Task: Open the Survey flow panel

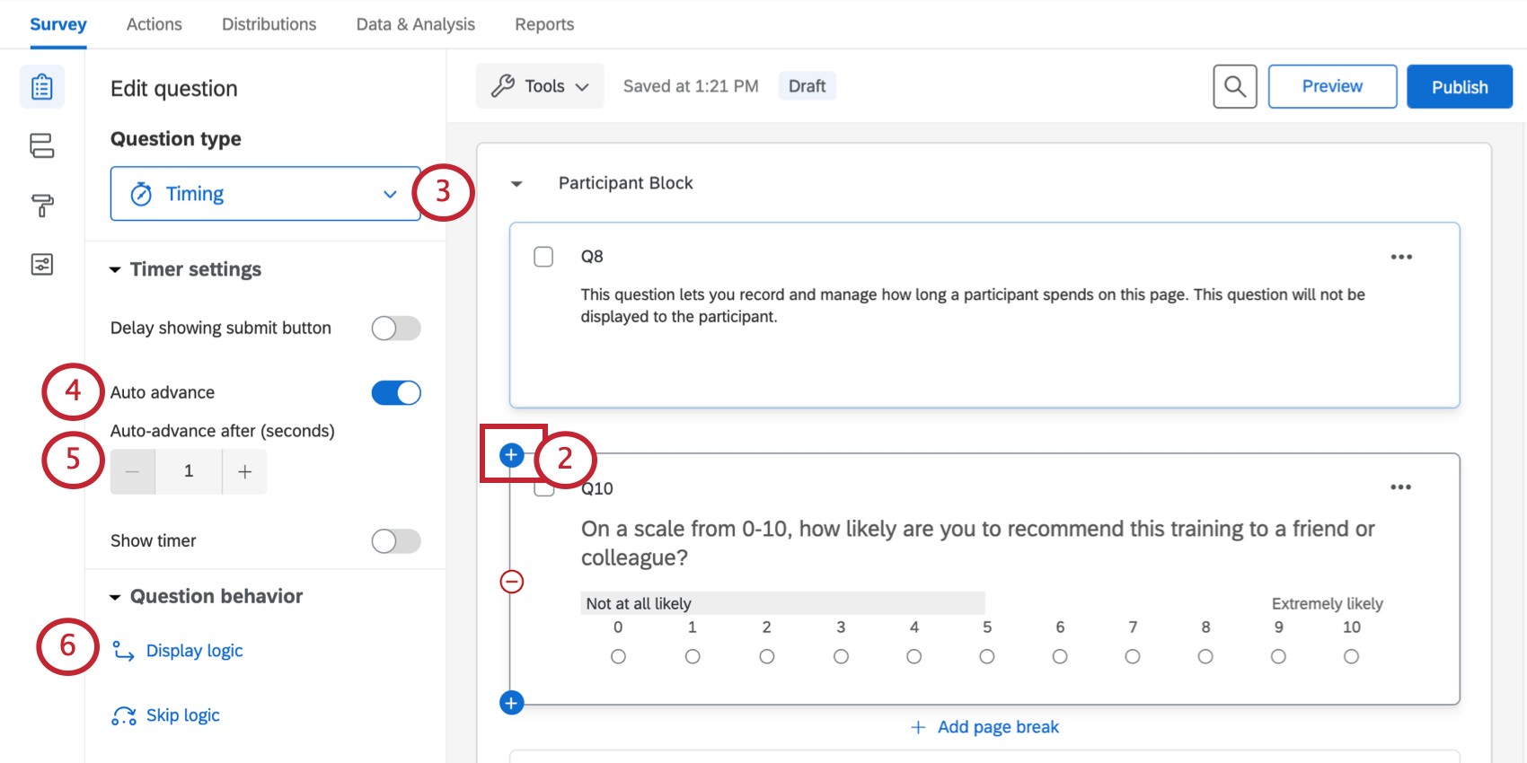Action: coord(41,145)
